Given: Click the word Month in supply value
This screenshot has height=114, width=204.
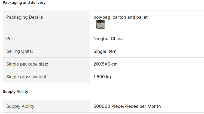Looking at the screenshot, I should pyautogui.click(x=154, y=106).
